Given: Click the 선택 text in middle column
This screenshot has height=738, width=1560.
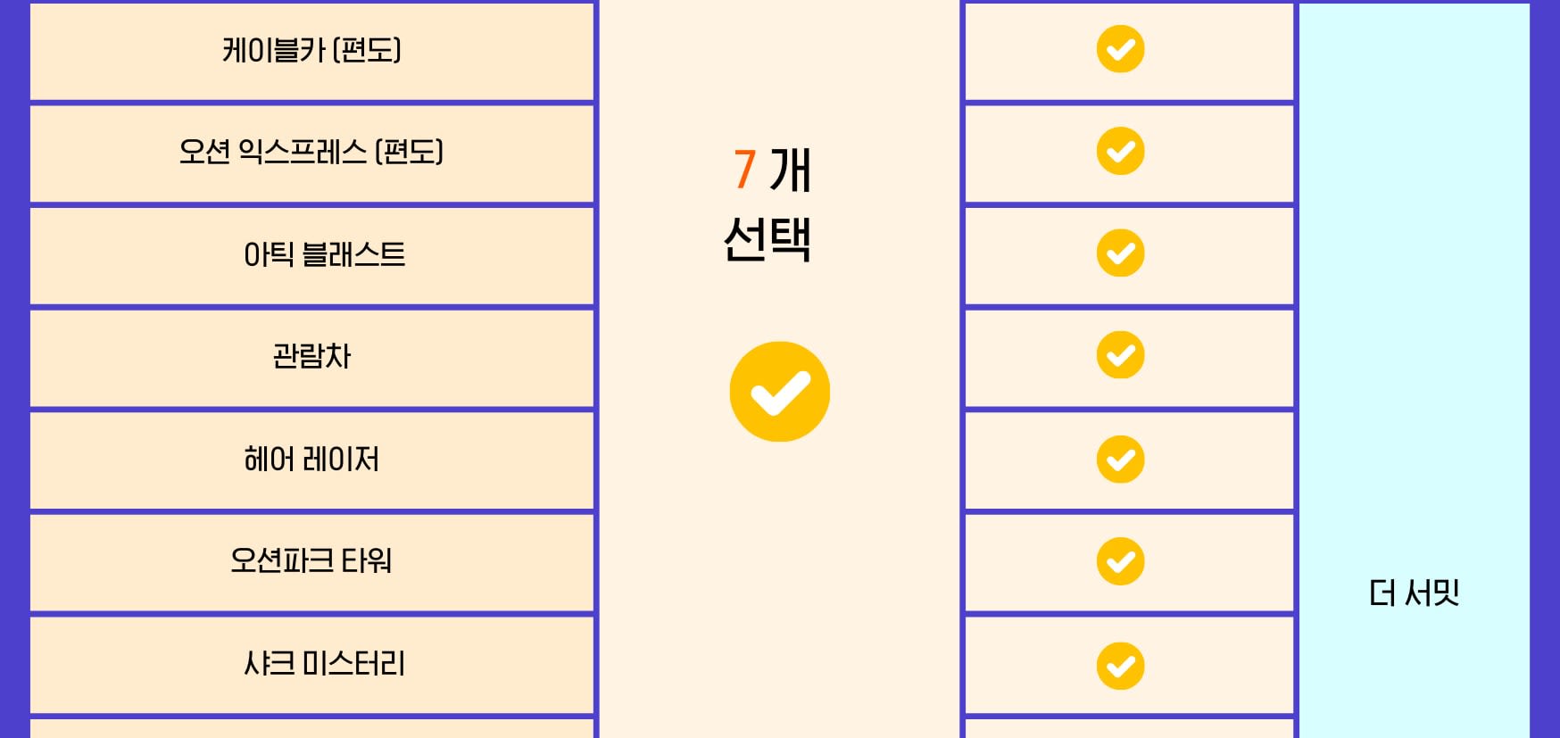Looking at the screenshot, I should click(x=768, y=239).
